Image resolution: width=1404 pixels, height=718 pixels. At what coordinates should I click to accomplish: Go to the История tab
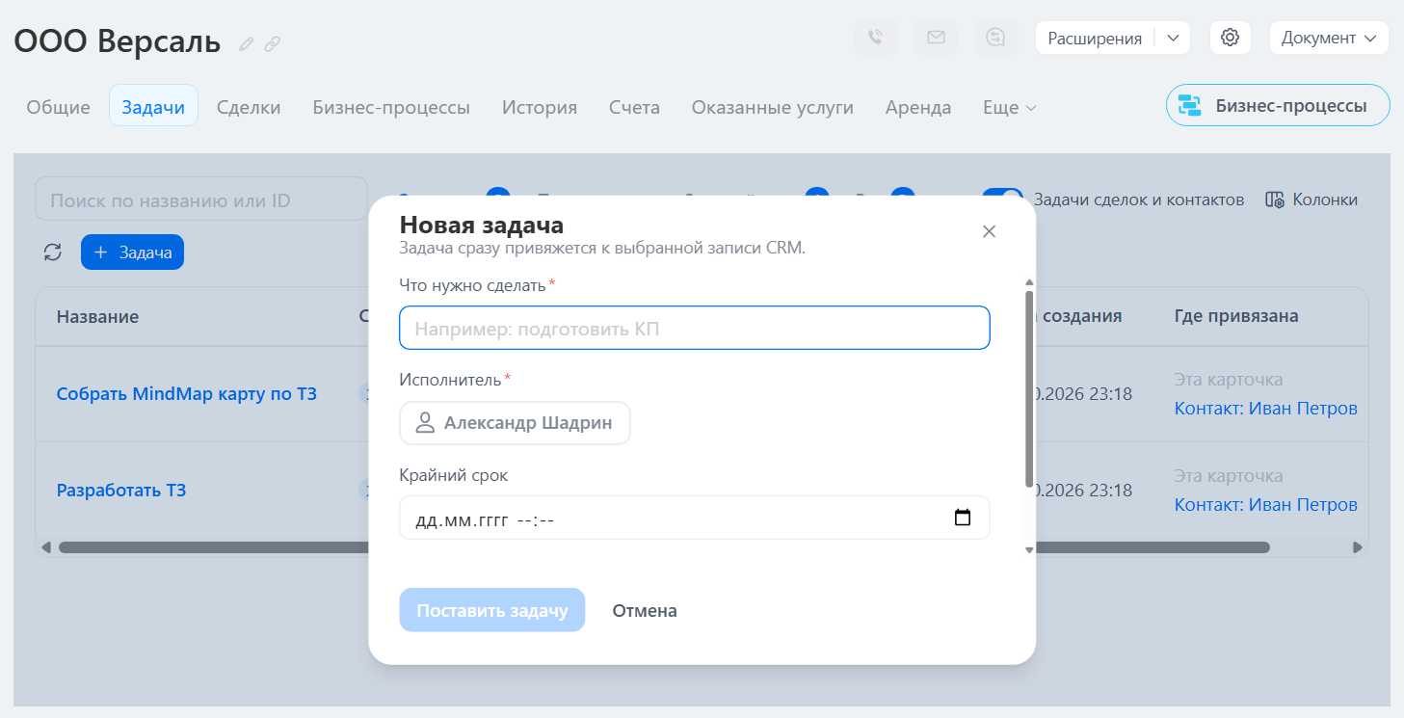click(540, 107)
